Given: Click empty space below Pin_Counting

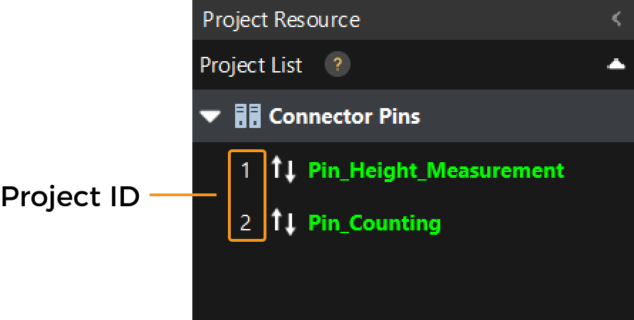Looking at the screenshot, I should point(413,281).
